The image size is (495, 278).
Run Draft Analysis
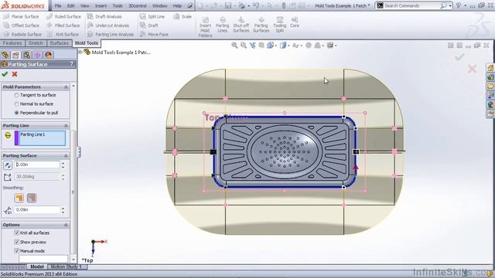point(104,16)
